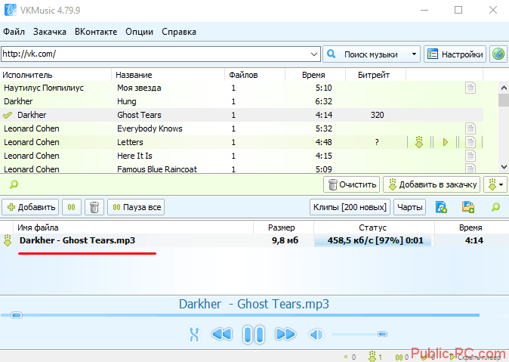Image resolution: width=509 pixels, height=362 pixels.
Task: Expand the URL address dropdown list
Action: pyautogui.click(x=314, y=54)
